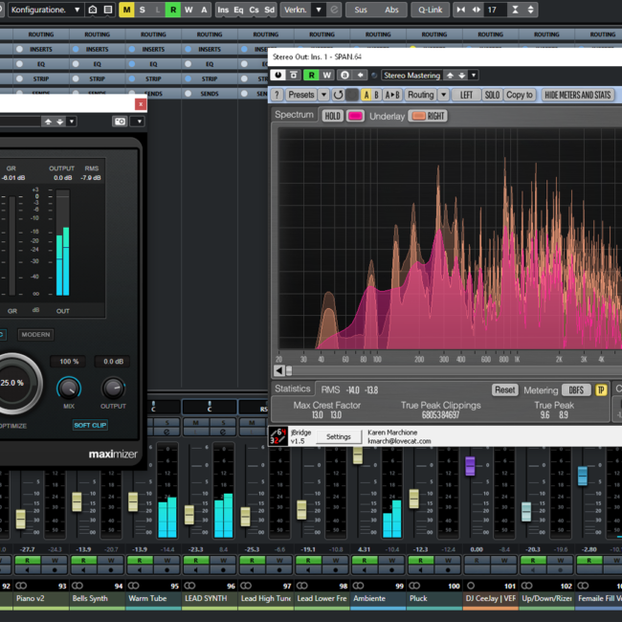Select MODERN mode on the Maximizer
Screen dimensions: 622x622
(35, 334)
